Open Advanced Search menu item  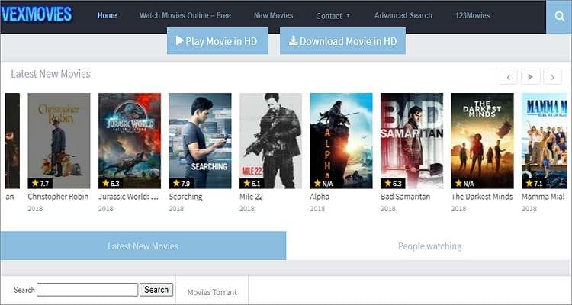point(403,15)
